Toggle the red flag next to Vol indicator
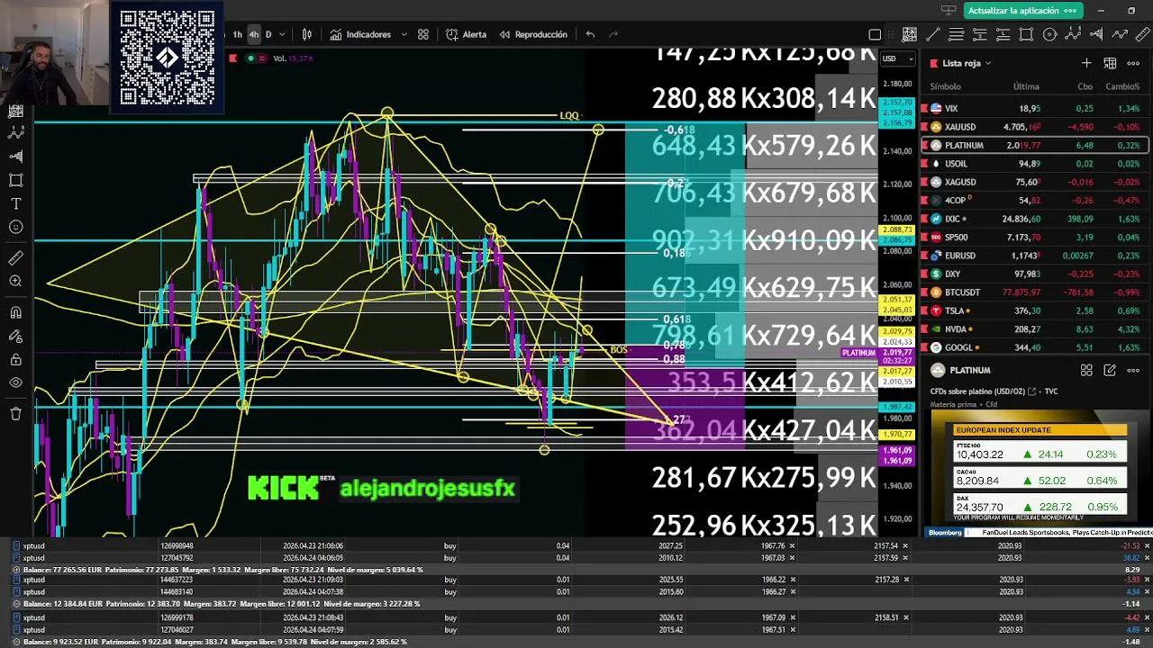The width and height of the screenshot is (1153, 648). (x=233, y=58)
